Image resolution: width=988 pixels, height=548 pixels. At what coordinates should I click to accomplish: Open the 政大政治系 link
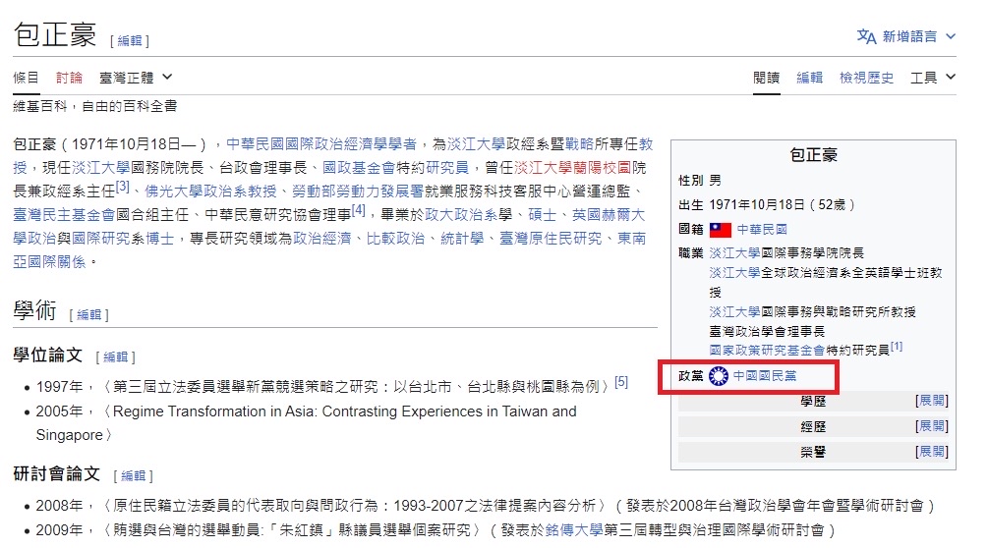tap(461, 215)
